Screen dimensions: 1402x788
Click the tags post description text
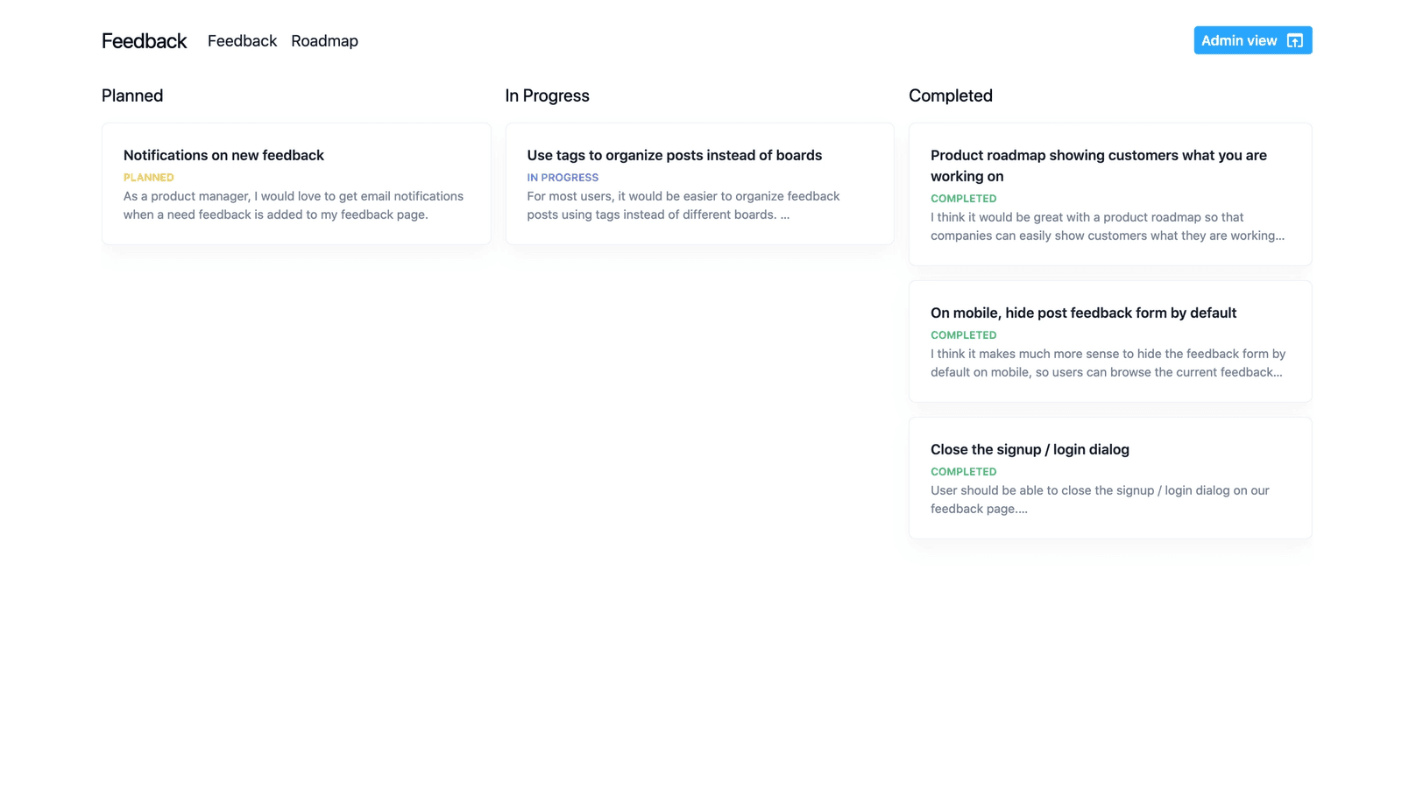click(x=683, y=205)
